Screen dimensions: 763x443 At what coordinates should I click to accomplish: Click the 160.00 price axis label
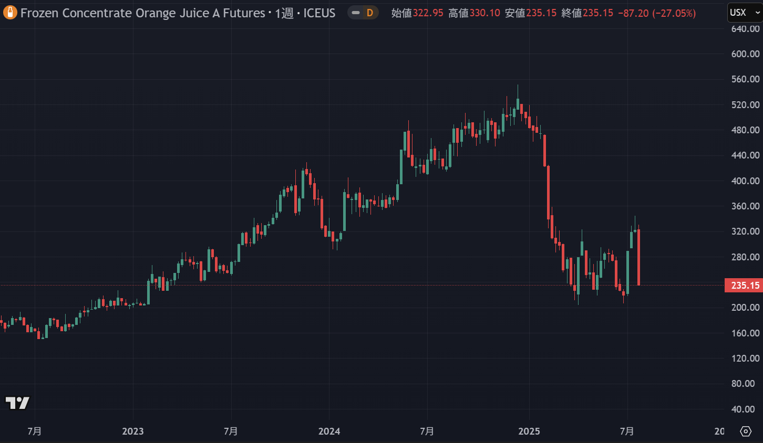(745, 333)
